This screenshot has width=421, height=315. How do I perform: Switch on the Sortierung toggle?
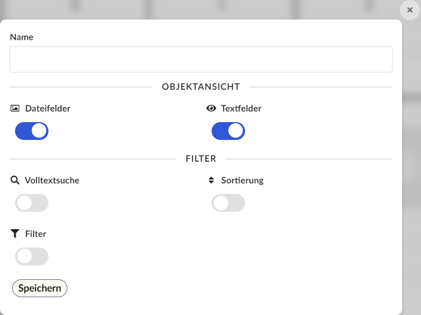coord(228,203)
